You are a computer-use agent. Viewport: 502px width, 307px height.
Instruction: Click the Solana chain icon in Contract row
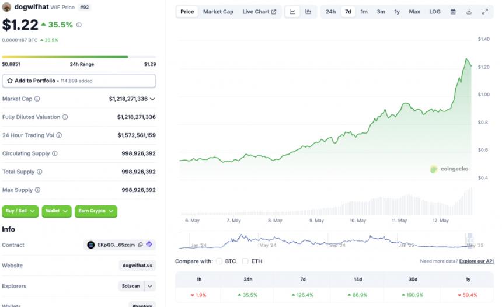(91, 245)
